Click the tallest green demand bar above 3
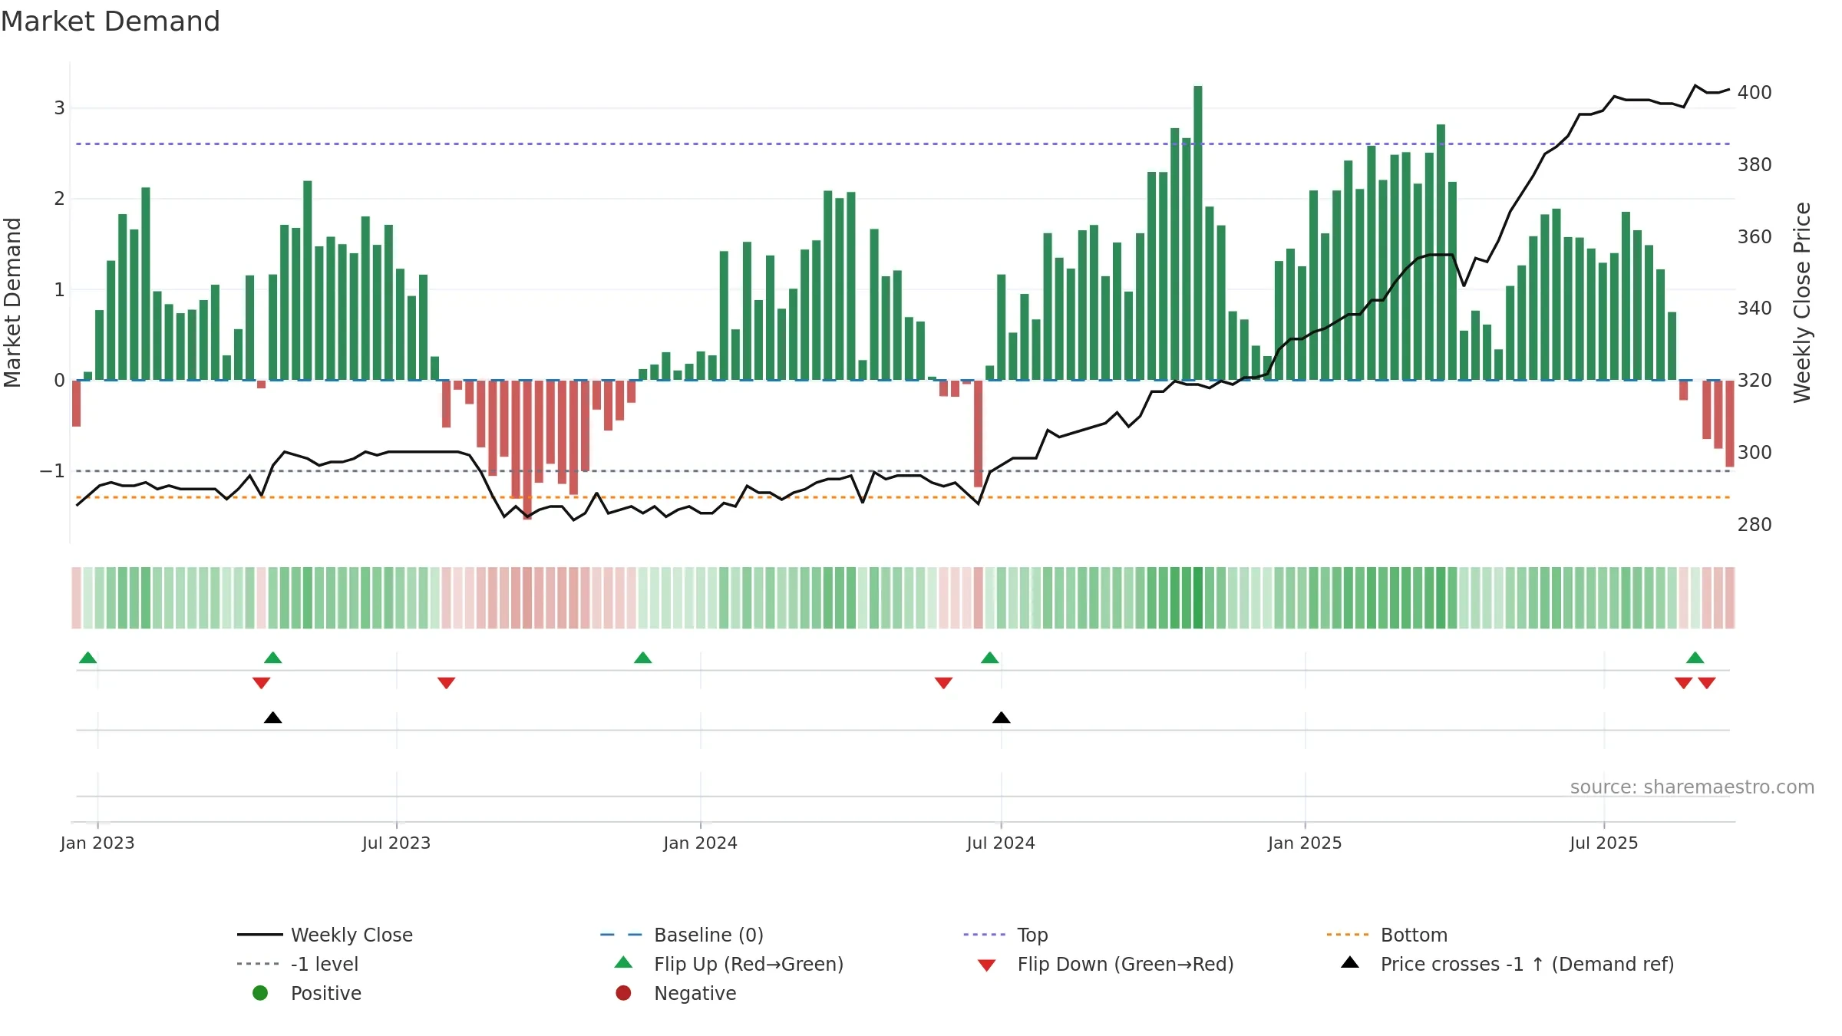1842x1036 pixels. coord(1198,233)
